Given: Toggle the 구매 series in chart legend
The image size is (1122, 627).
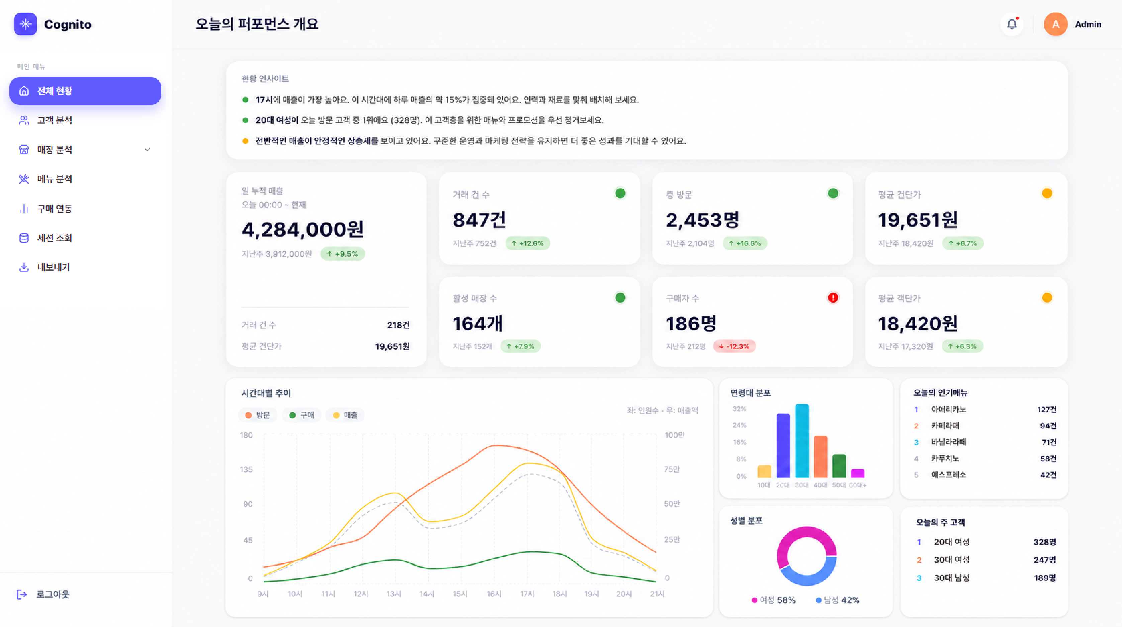Looking at the screenshot, I should click(x=301, y=415).
